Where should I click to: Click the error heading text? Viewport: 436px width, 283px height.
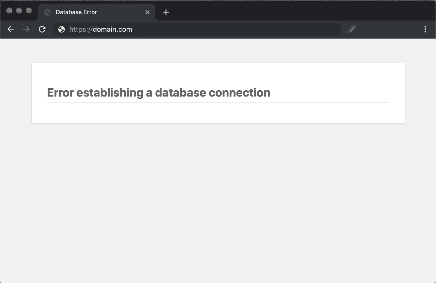point(159,92)
